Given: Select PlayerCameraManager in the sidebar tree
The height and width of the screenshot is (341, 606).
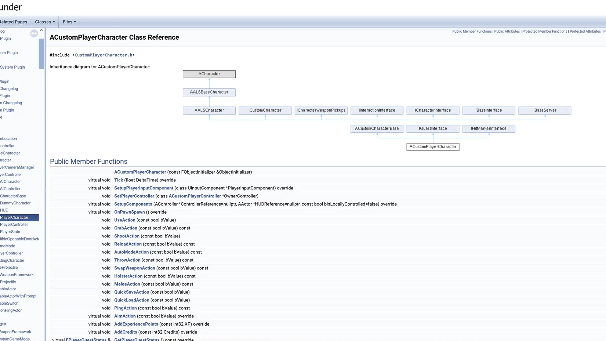Looking at the screenshot, I should pyautogui.click(x=17, y=167).
